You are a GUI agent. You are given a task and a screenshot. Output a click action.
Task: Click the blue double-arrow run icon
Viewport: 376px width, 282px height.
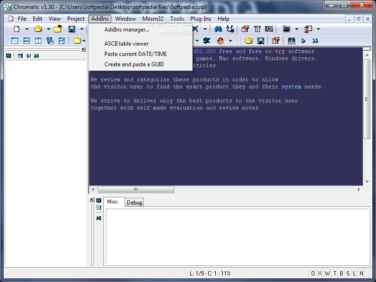[315, 41]
